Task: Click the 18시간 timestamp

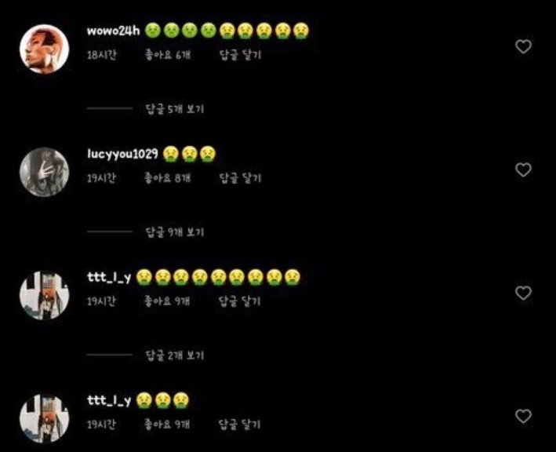Action: click(102, 55)
